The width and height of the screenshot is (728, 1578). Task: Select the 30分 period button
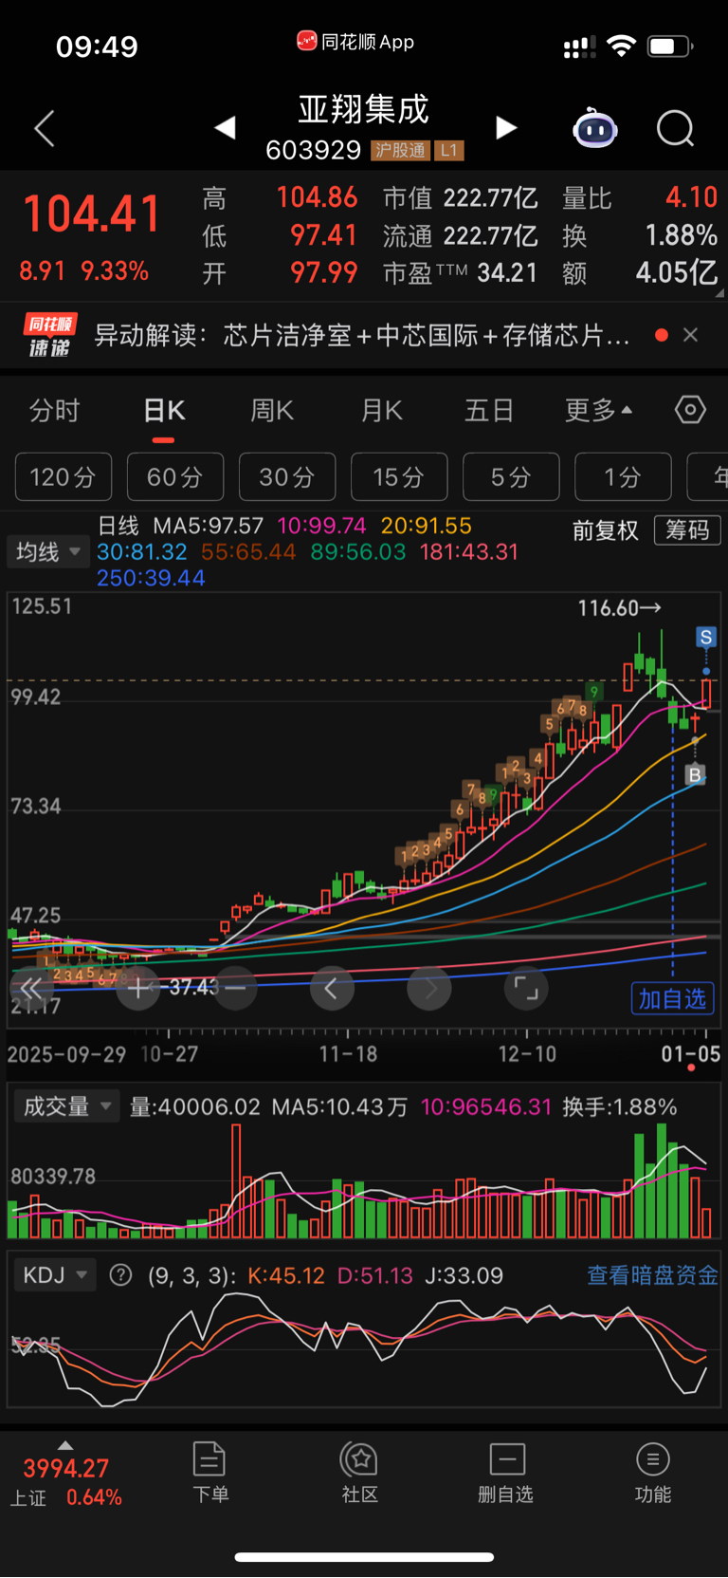click(287, 476)
